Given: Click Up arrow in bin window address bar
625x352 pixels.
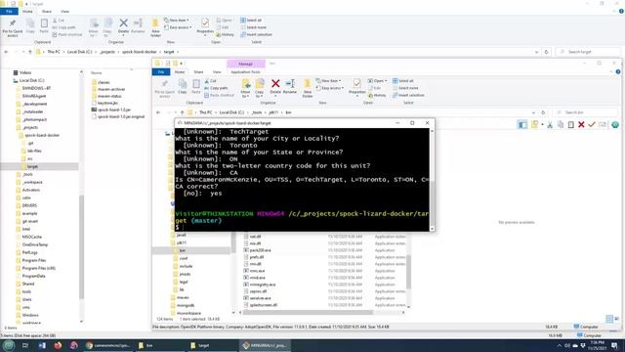Looking at the screenshot, I should pos(183,112).
